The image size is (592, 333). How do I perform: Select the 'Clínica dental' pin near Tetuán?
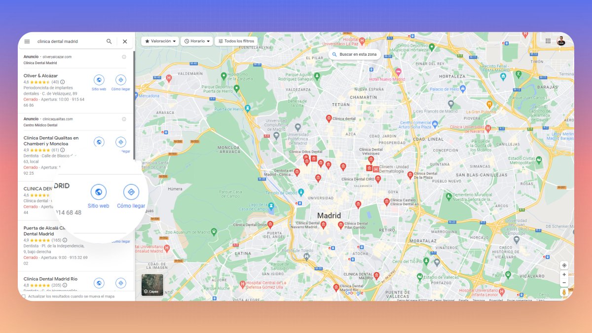point(329,118)
